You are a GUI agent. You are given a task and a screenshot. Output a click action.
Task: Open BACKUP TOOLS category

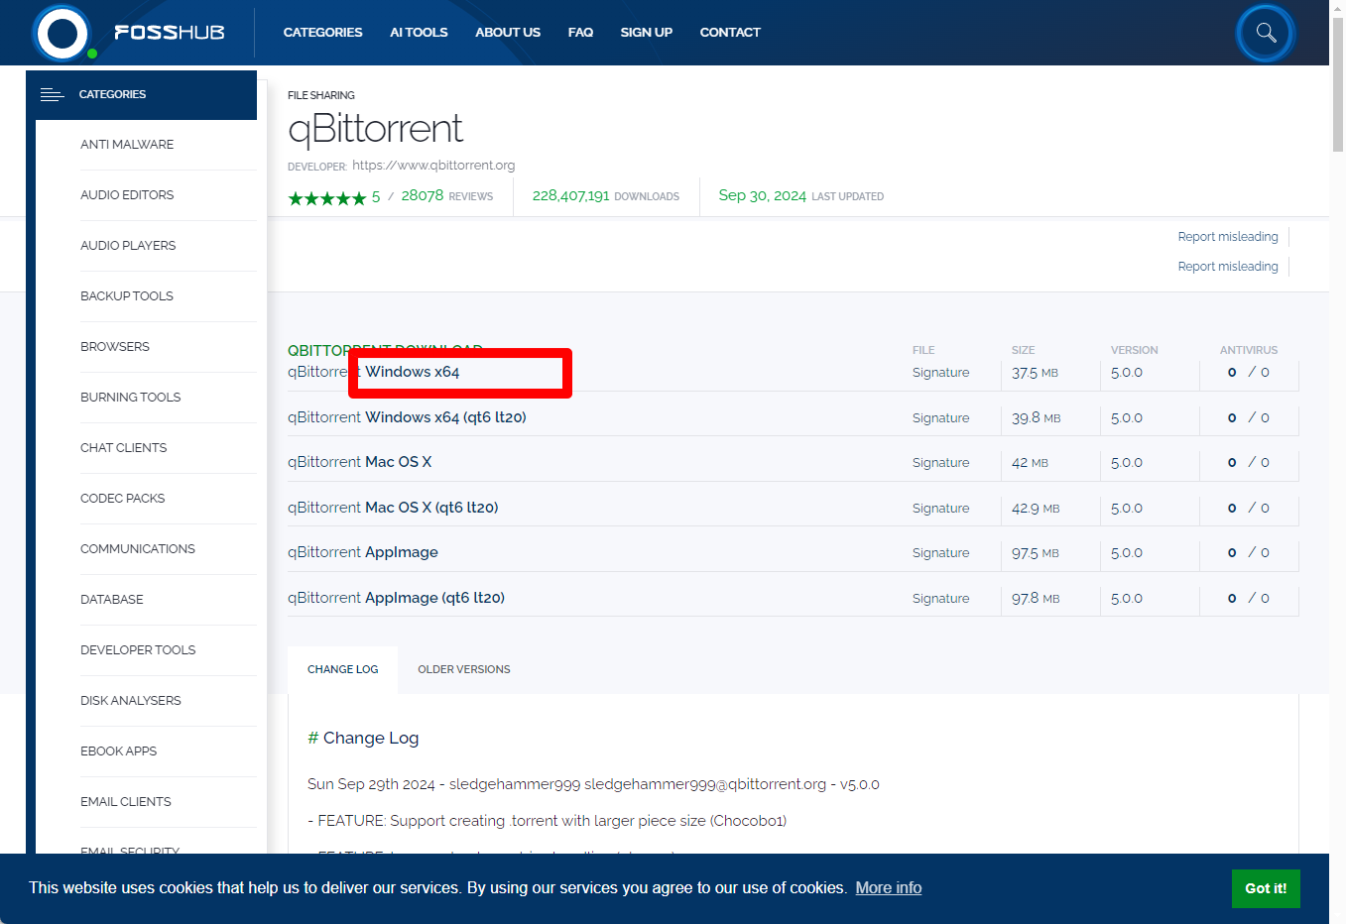pos(127,296)
